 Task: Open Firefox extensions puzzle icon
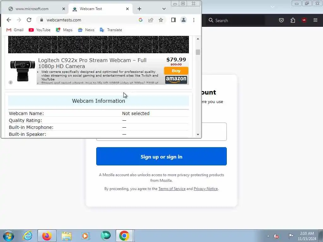[x=293, y=20]
